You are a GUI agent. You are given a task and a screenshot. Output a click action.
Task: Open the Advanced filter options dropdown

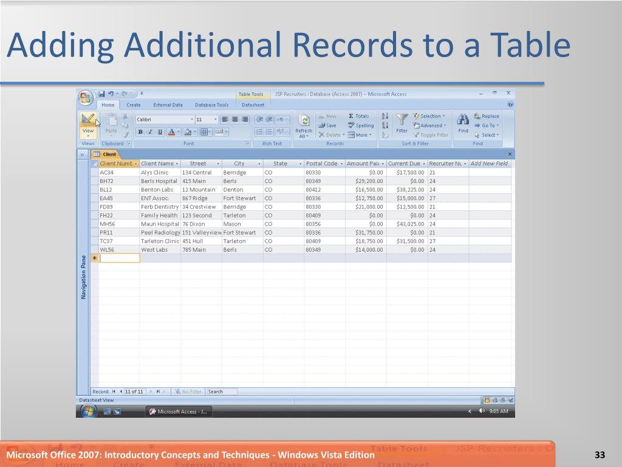pyautogui.click(x=430, y=125)
